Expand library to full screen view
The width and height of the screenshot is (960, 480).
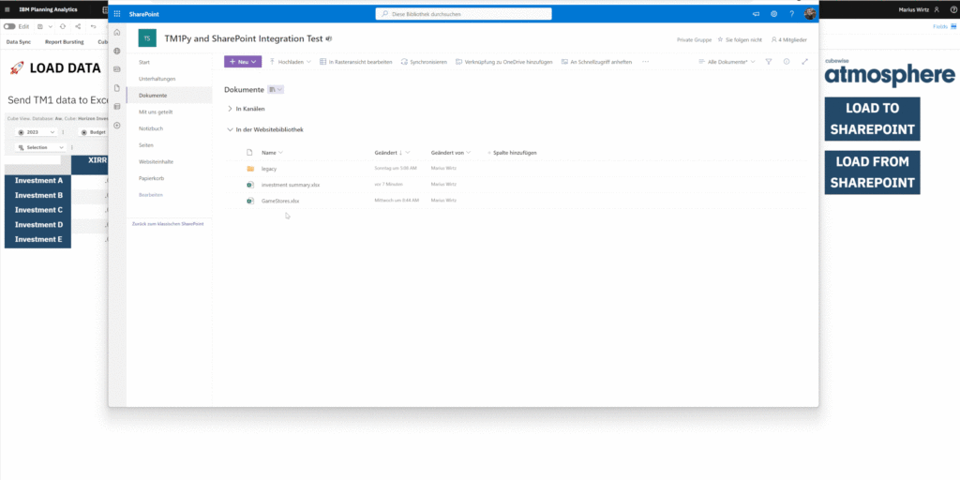tap(804, 61)
